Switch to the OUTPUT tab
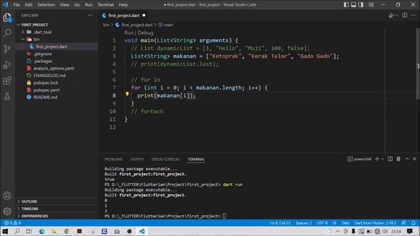The width and height of the screenshot is (420, 236). (x=137, y=159)
